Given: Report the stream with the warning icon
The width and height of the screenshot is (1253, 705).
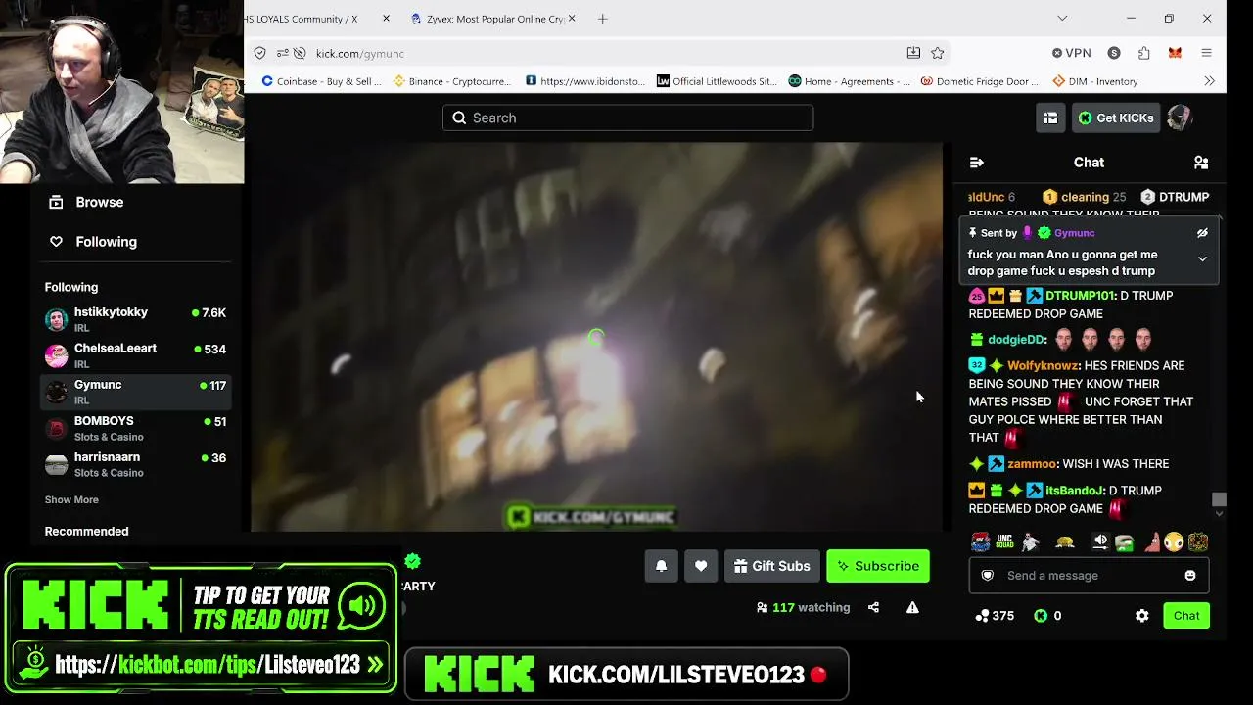Looking at the screenshot, I should 912,607.
